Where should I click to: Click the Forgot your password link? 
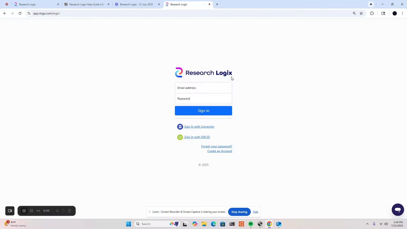217,146
